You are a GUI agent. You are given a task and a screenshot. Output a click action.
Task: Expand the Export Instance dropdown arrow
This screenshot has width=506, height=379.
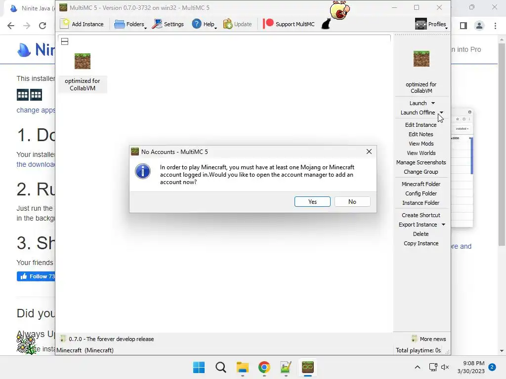443,225
